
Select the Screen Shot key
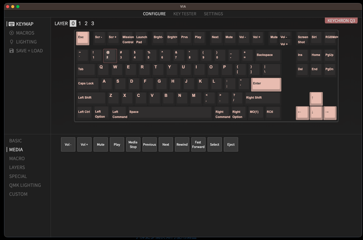pyautogui.click(x=302, y=38)
